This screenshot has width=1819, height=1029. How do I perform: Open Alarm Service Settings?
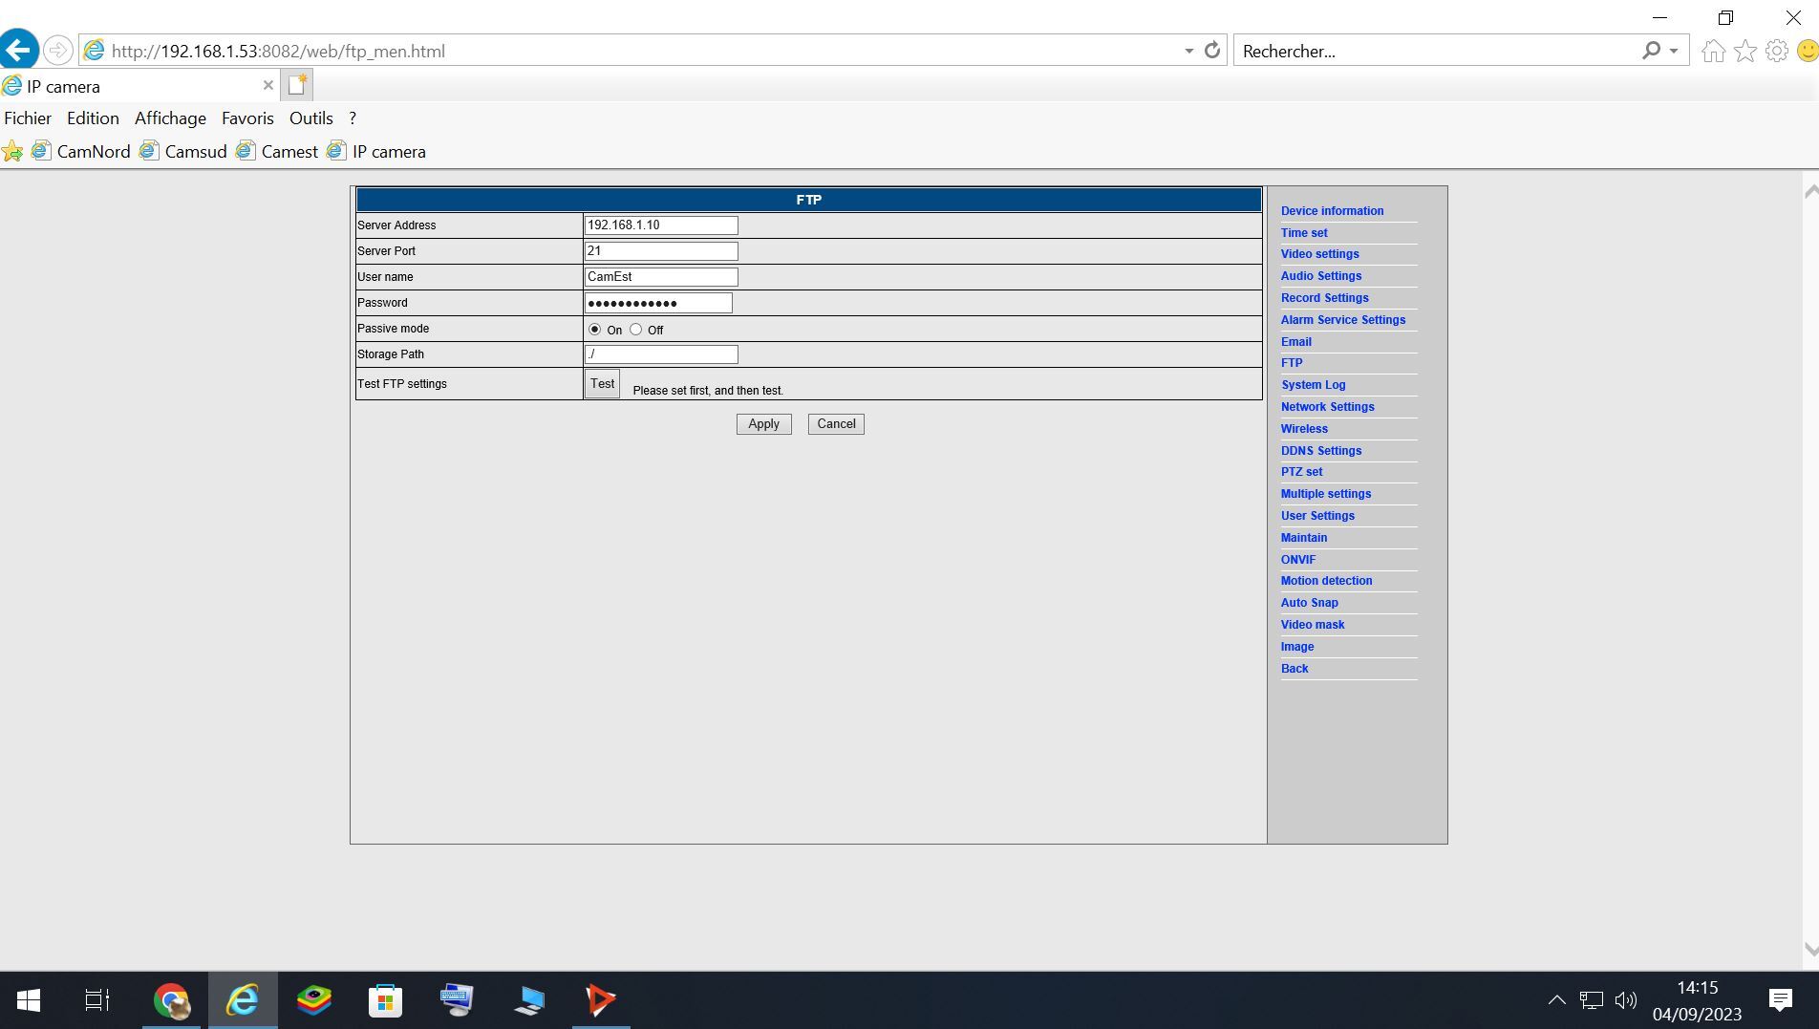point(1342,320)
